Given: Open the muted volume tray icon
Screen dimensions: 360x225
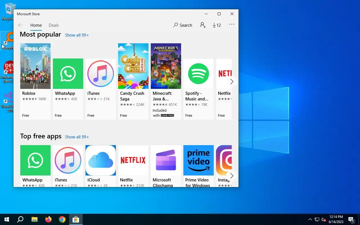Looking at the screenshot, I should pos(324,219).
